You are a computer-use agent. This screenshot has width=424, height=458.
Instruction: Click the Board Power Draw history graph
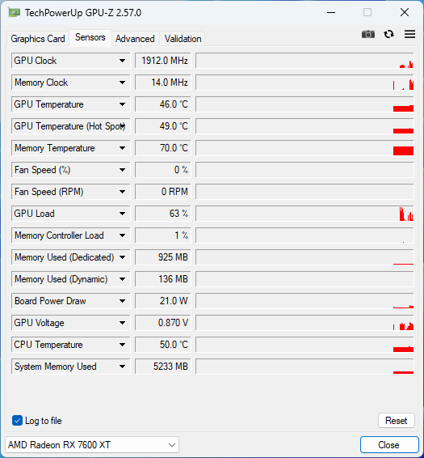[x=304, y=301]
